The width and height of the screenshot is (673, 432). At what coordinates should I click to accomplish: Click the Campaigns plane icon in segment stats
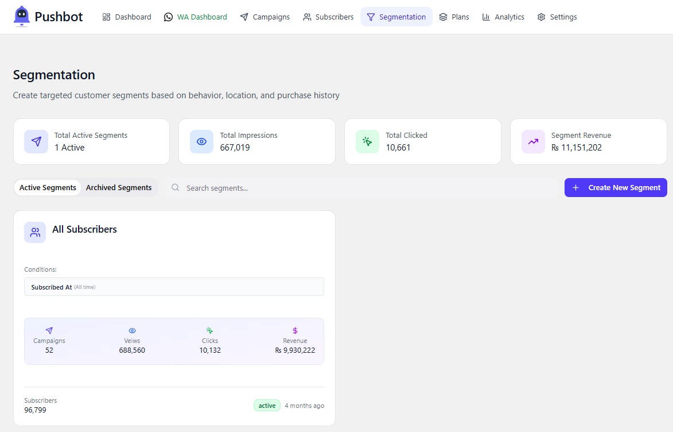click(49, 330)
